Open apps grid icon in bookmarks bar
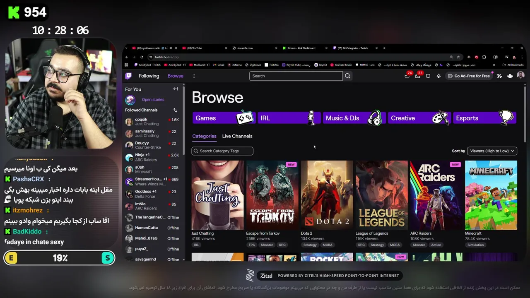This screenshot has height=298, width=530. [126, 65]
